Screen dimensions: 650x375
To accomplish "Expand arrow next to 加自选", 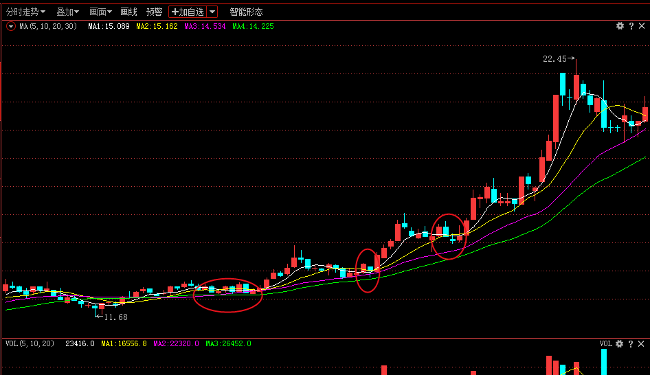I will coord(212,12).
